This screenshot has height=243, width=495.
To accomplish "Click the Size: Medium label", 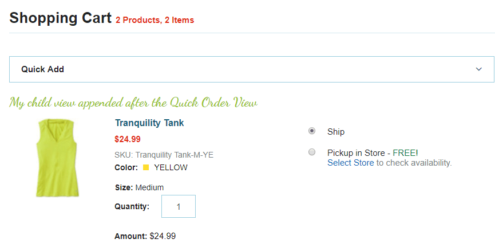I will (139, 188).
